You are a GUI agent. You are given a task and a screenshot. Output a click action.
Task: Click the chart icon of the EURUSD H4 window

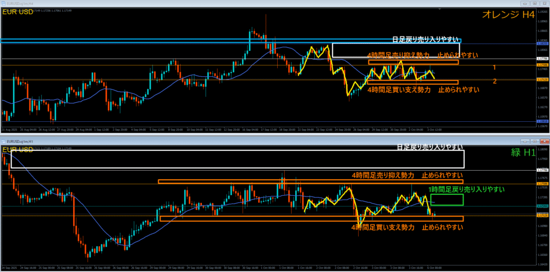point(3,3)
